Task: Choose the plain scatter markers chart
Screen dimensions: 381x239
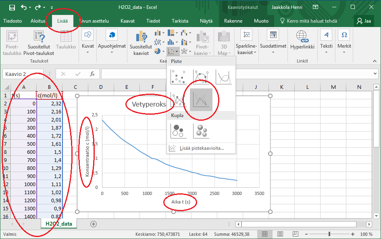Action: tap(178, 77)
